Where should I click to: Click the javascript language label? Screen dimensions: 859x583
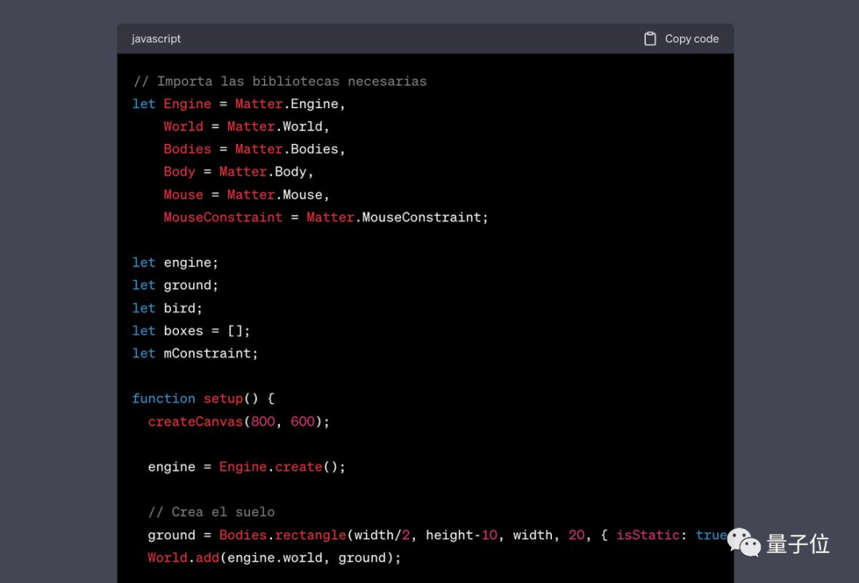tap(156, 39)
